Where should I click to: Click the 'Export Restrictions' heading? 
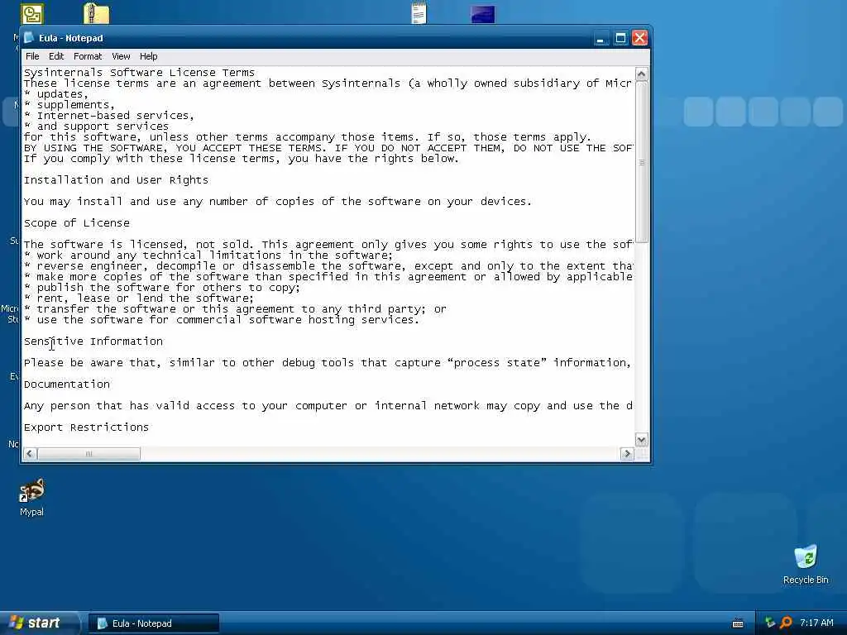(x=86, y=427)
